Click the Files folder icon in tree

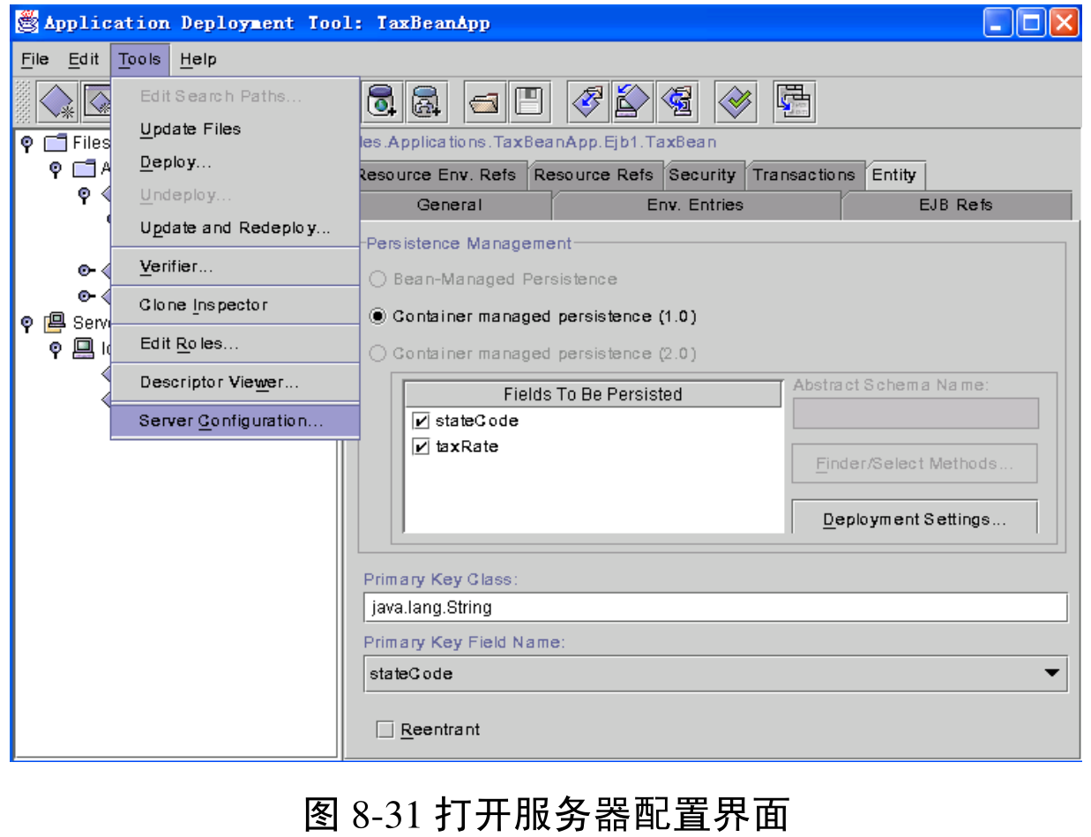(56, 143)
